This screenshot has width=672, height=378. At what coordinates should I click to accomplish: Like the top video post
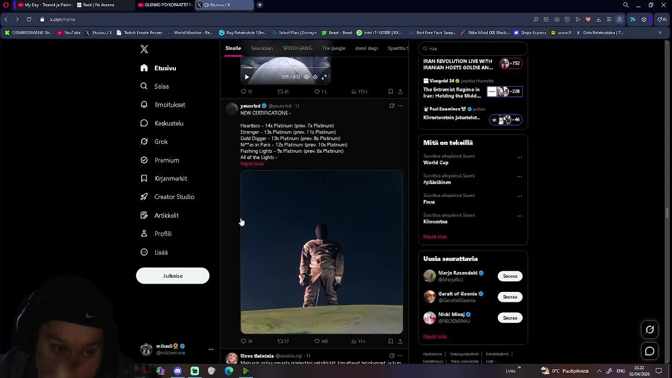(x=320, y=91)
